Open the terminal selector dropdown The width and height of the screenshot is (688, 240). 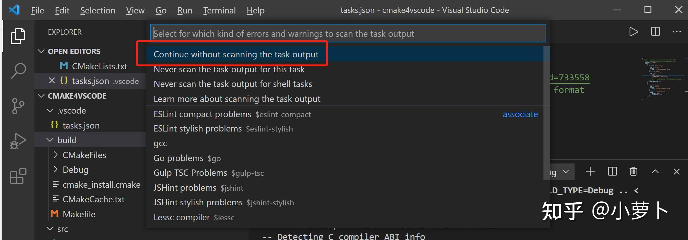(x=566, y=172)
